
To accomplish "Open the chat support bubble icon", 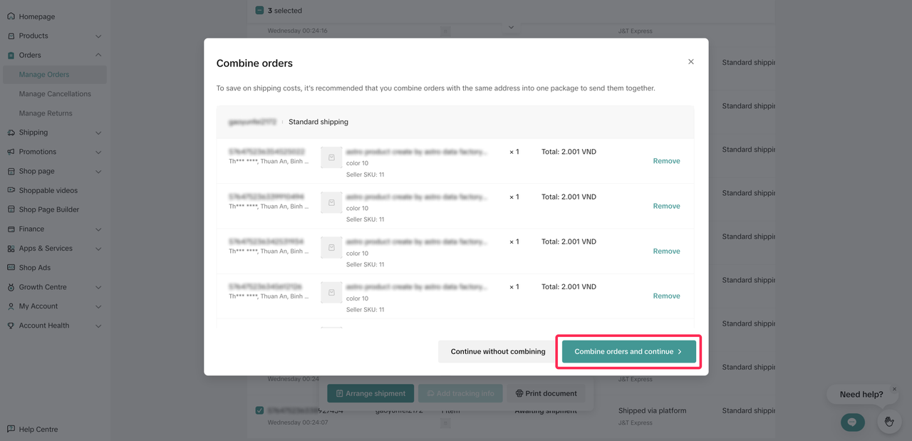I will click(852, 422).
